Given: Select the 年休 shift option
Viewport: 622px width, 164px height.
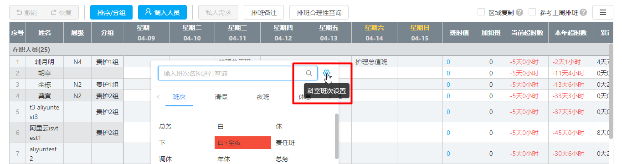Looking at the screenshot, I should tap(224, 159).
